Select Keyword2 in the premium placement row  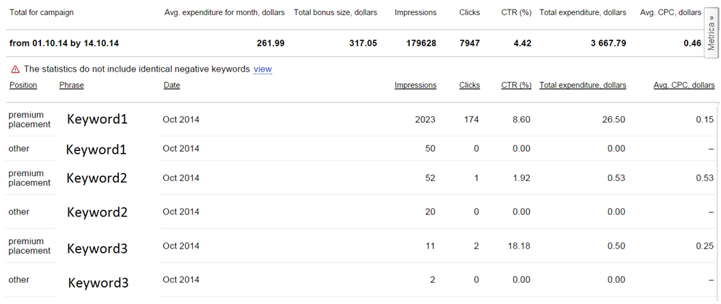pyautogui.click(x=97, y=178)
